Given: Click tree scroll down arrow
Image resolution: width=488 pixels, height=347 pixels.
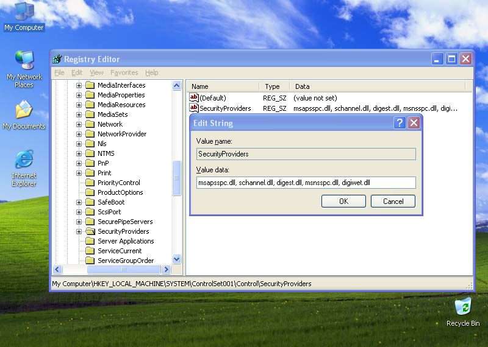Looking at the screenshot, I should click(176, 259).
